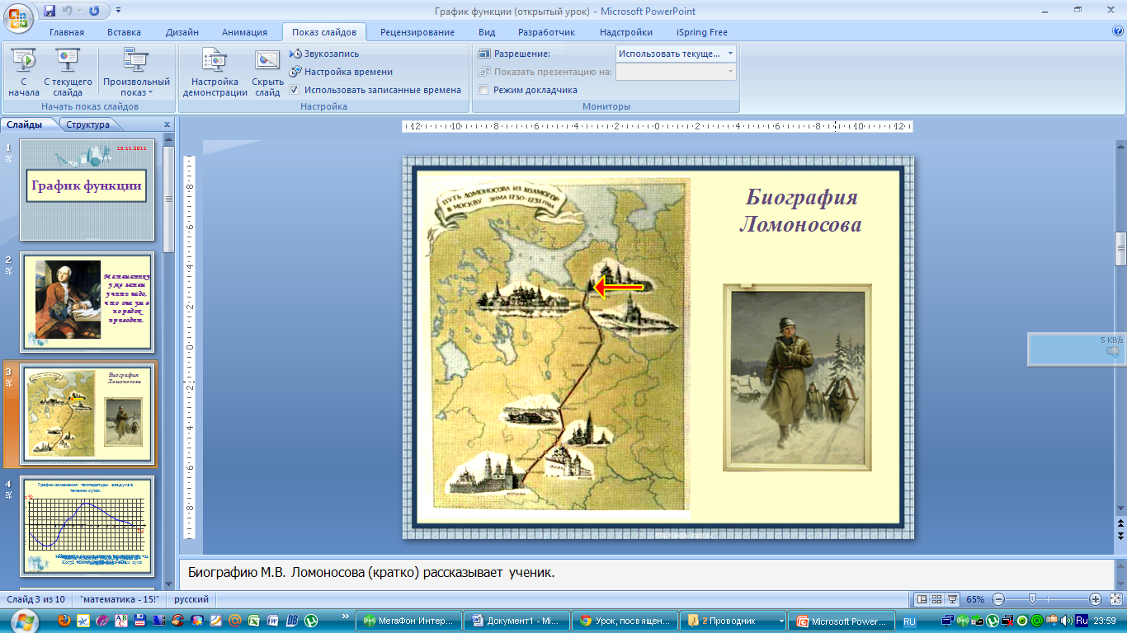
Task: Click the 65% zoom level button
Action: [975, 599]
